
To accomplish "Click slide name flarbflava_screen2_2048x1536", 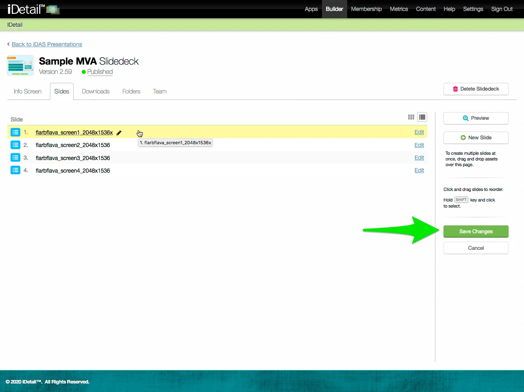I will [x=73, y=145].
